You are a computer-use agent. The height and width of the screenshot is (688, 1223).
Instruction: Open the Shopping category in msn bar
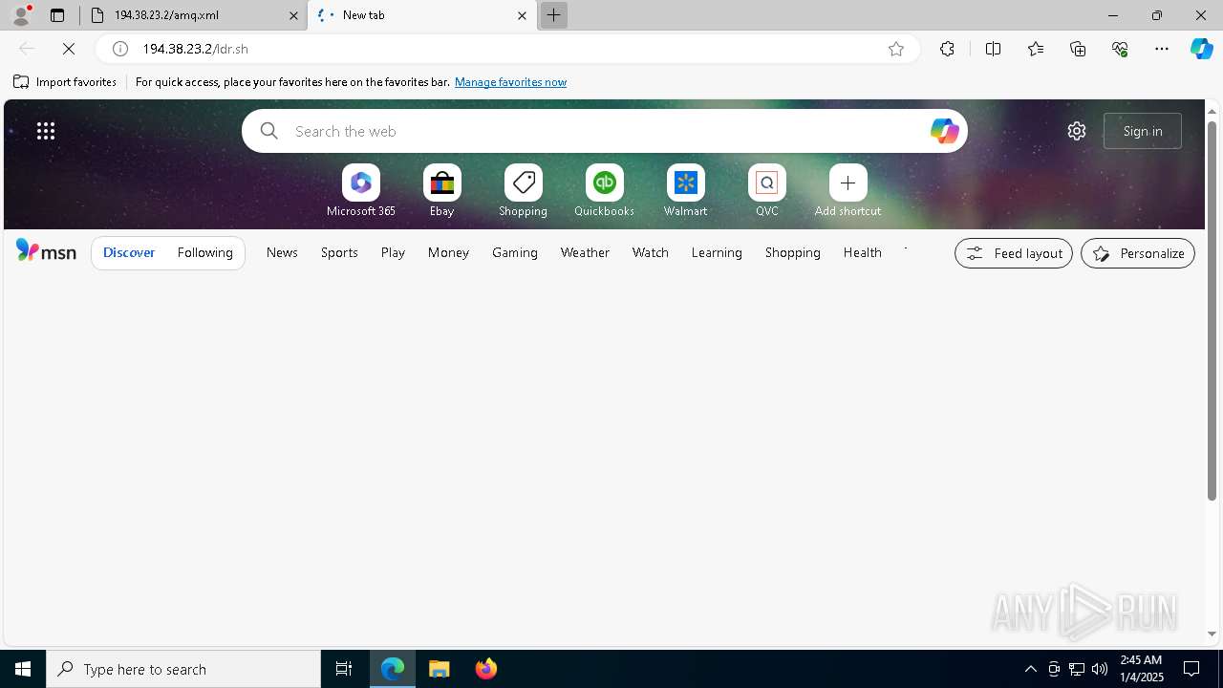click(x=793, y=252)
